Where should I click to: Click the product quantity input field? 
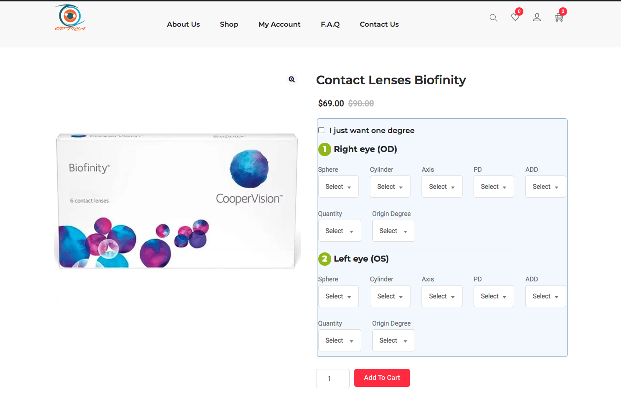(332, 379)
